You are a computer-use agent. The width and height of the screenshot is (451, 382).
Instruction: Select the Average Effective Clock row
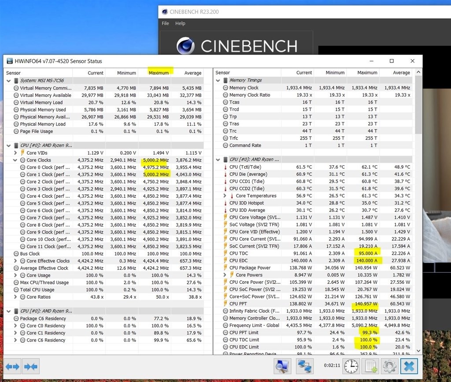[104, 268]
